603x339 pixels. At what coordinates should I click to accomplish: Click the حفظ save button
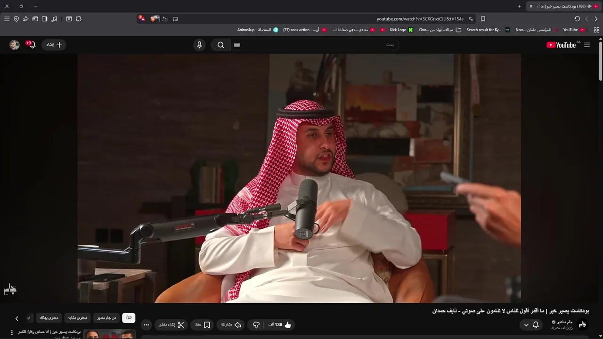203,325
